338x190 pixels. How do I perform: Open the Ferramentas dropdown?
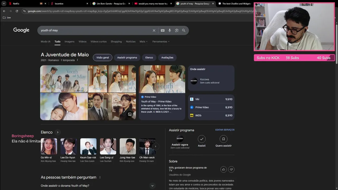pos(161,41)
